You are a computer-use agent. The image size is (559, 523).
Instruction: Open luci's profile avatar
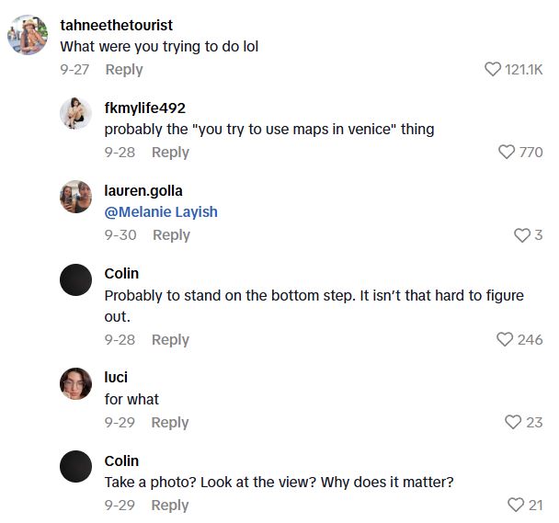75,383
